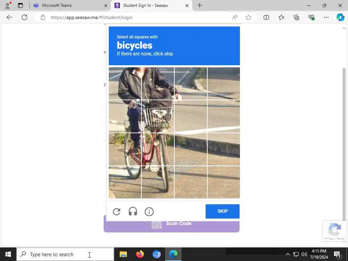
Task: Open the tab actions menu
Action: 20,5
